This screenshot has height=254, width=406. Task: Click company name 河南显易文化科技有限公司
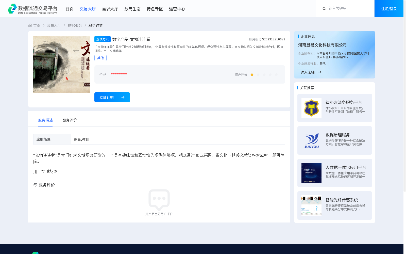(x=323, y=45)
